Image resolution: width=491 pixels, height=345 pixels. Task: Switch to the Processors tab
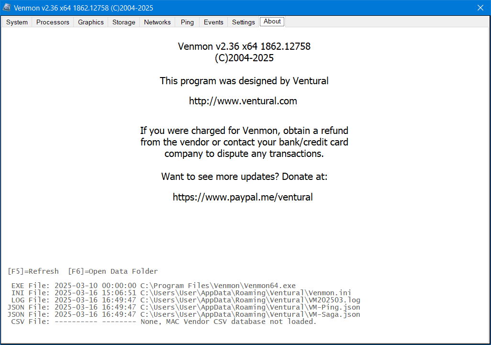coord(53,22)
